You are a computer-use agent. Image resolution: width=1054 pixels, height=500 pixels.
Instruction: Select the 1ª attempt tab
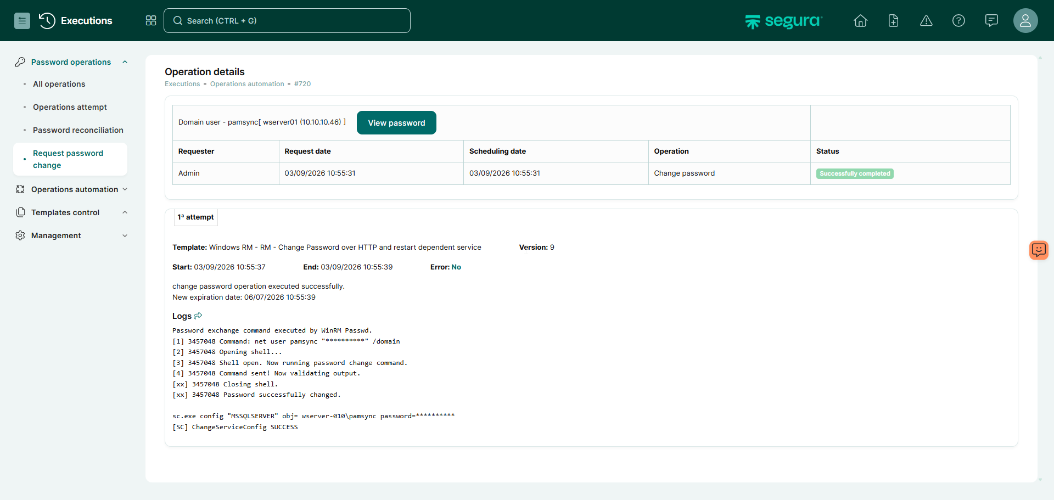click(x=196, y=217)
